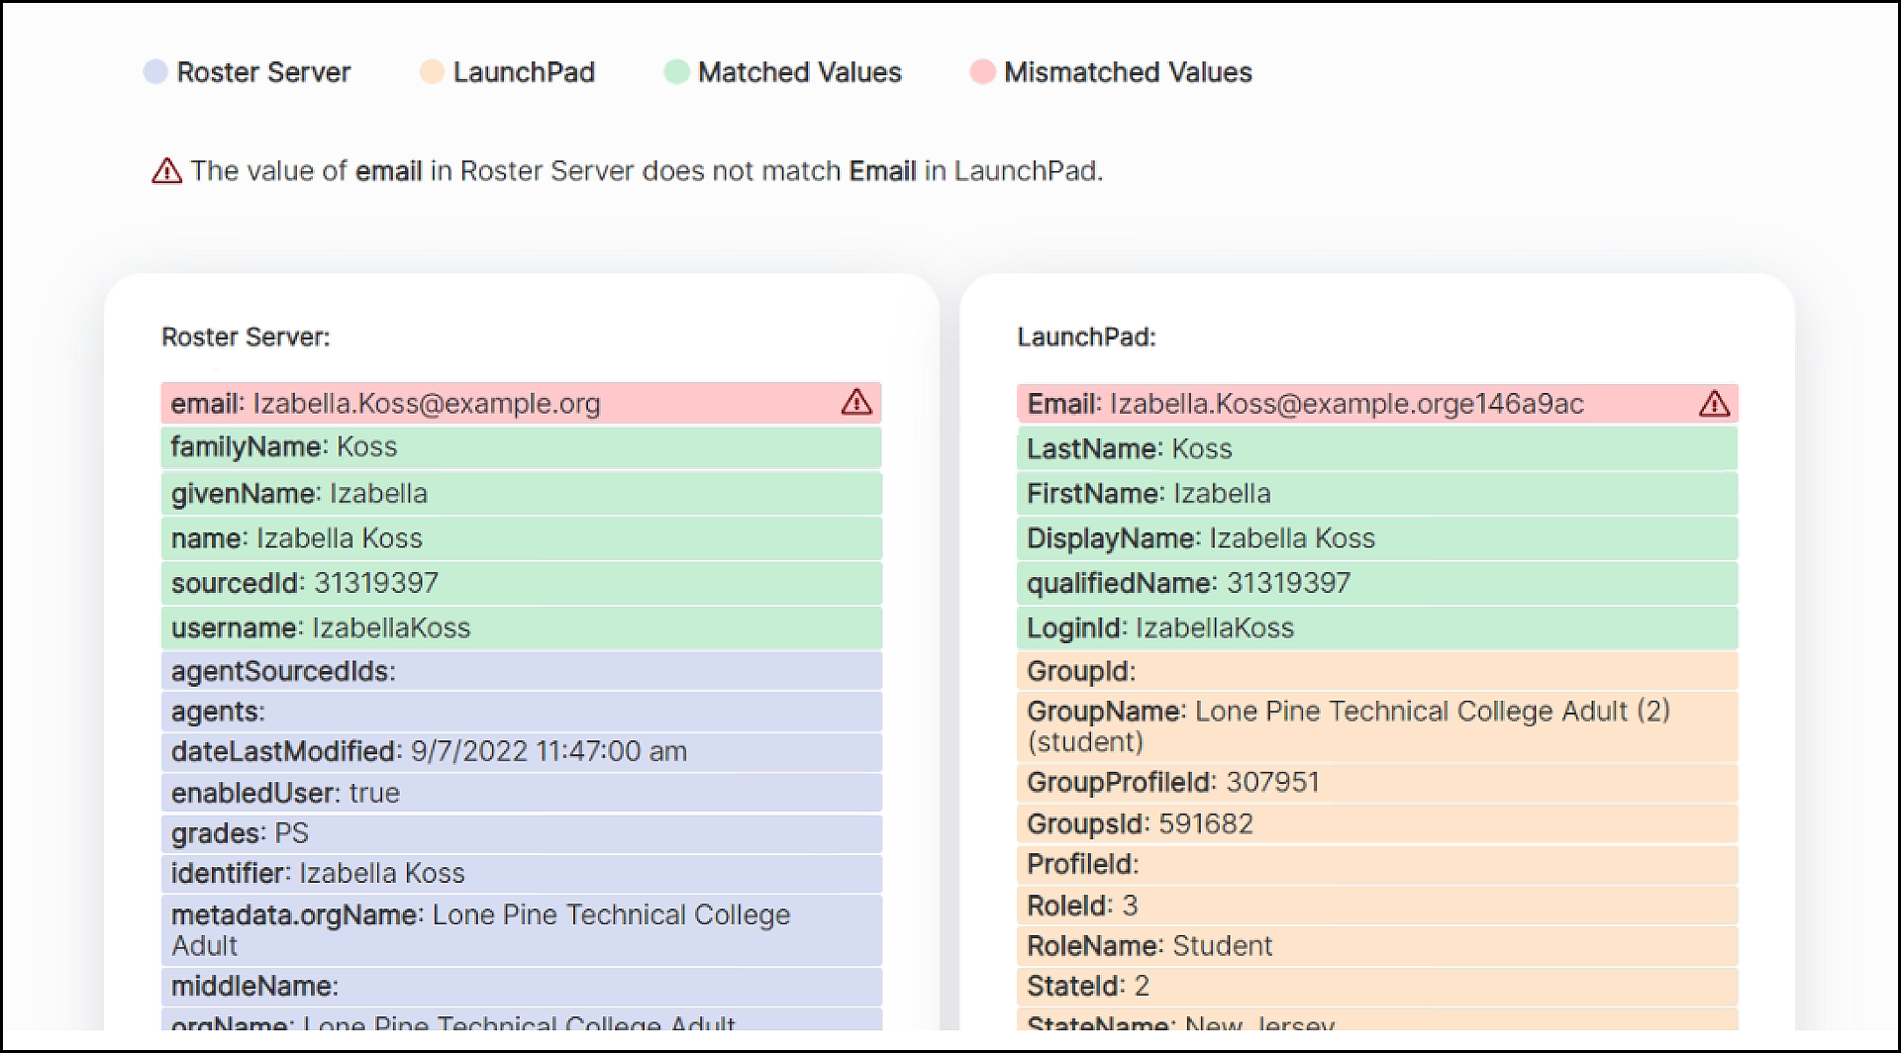Click the Roster Server panel heading
The width and height of the screenshot is (1901, 1053).
[x=244, y=336]
